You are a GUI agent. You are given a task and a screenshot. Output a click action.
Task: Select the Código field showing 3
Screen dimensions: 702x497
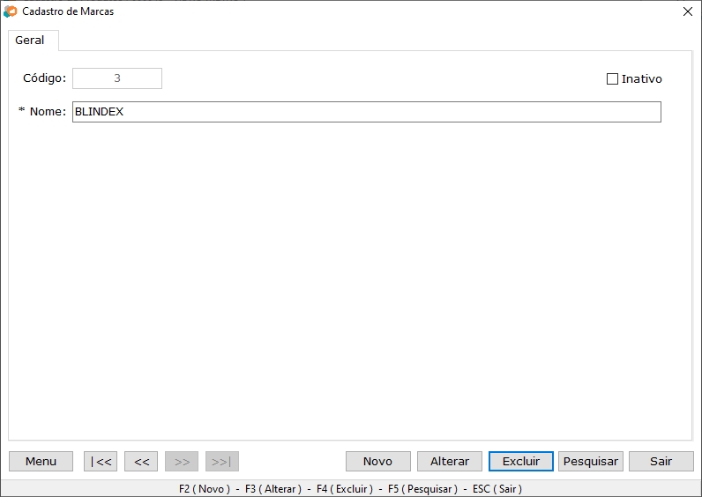click(117, 78)
